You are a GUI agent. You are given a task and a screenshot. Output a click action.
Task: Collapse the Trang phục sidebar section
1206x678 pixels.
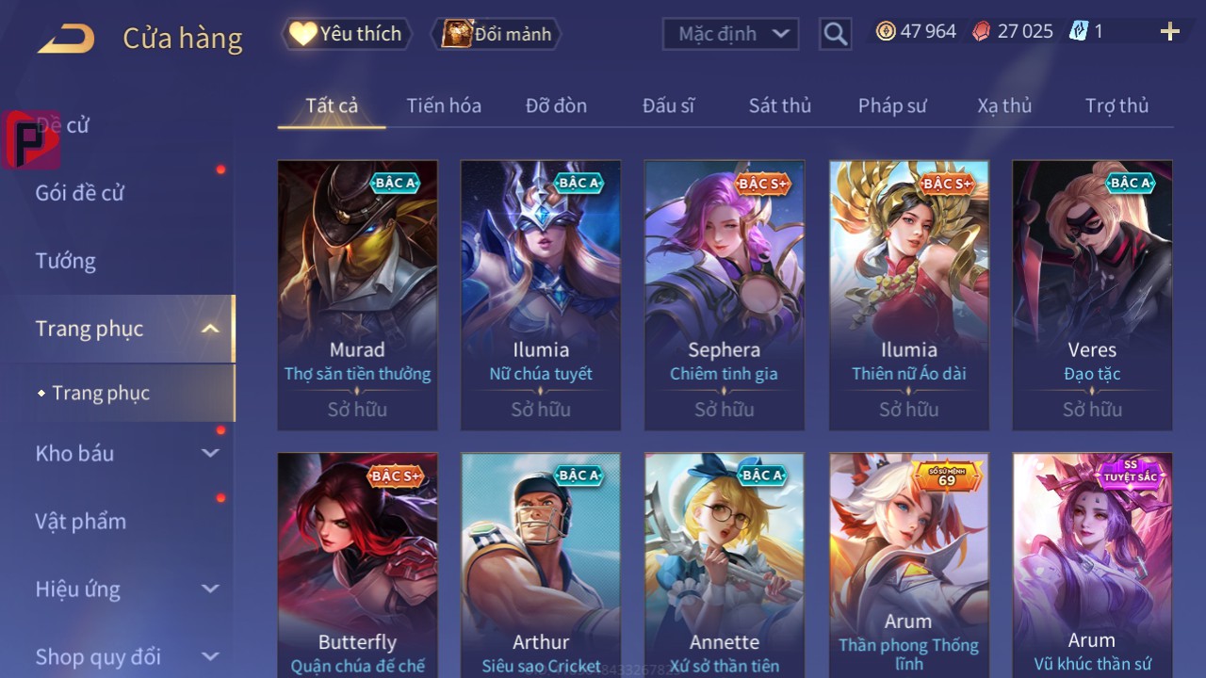click(210, 329)
